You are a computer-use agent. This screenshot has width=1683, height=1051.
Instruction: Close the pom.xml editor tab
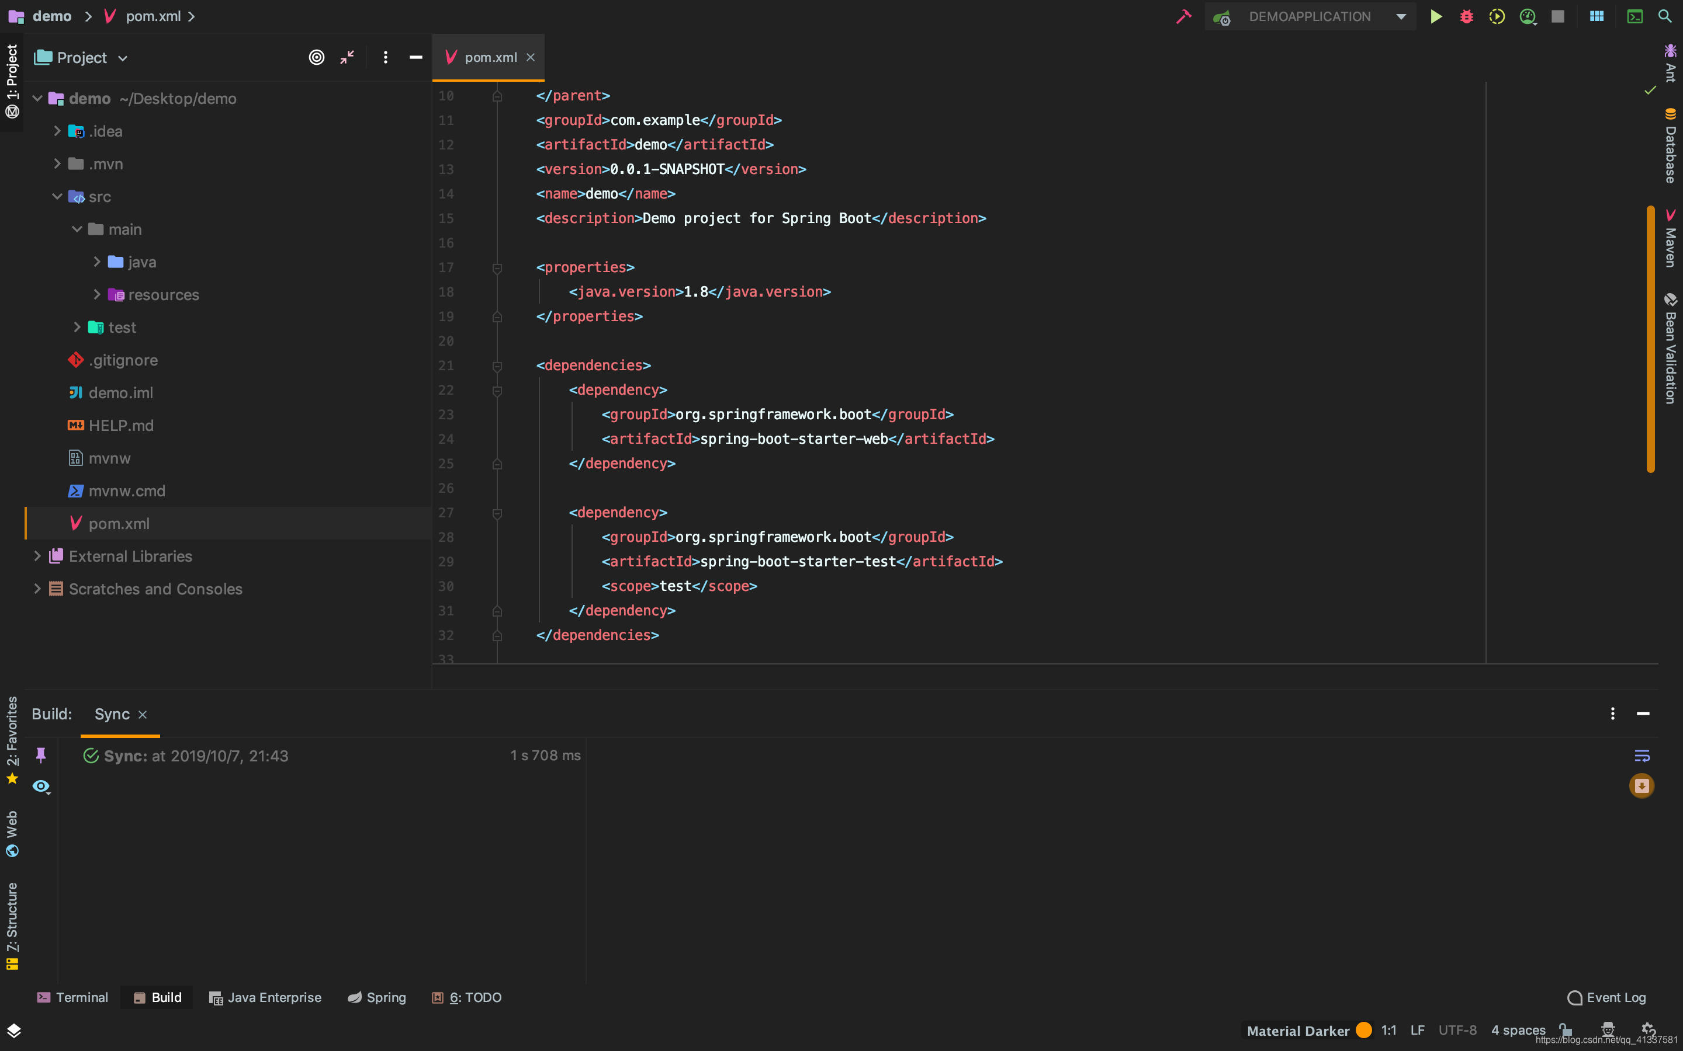(x=531, y=58)
